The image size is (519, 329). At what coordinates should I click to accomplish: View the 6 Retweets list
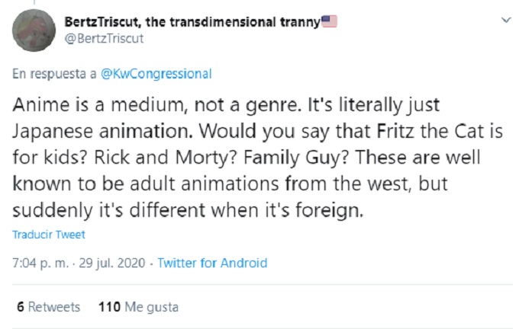pyautogui.click(x=48, y=307)
